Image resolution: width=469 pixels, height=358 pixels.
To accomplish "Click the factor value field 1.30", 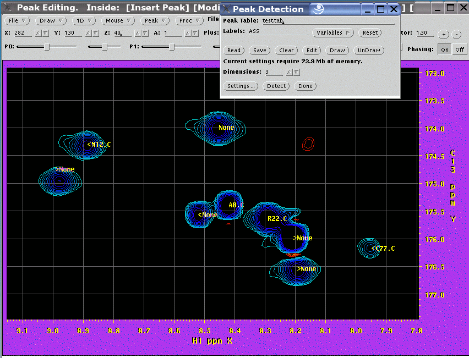I will (x=424, y=33).
